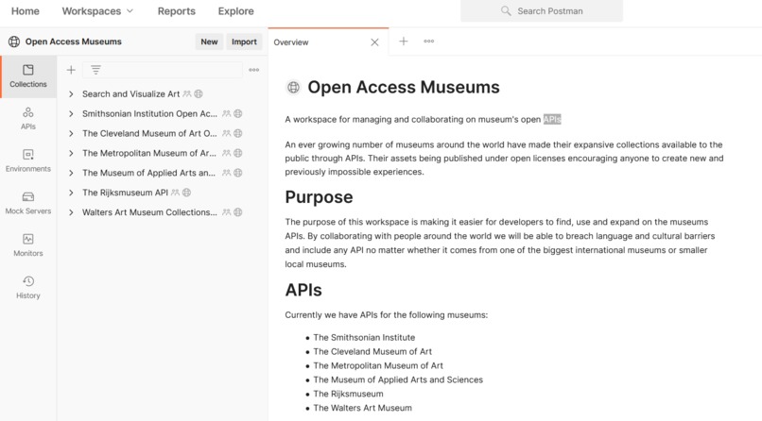Open the History sidebar section

(x=28, y=288)
